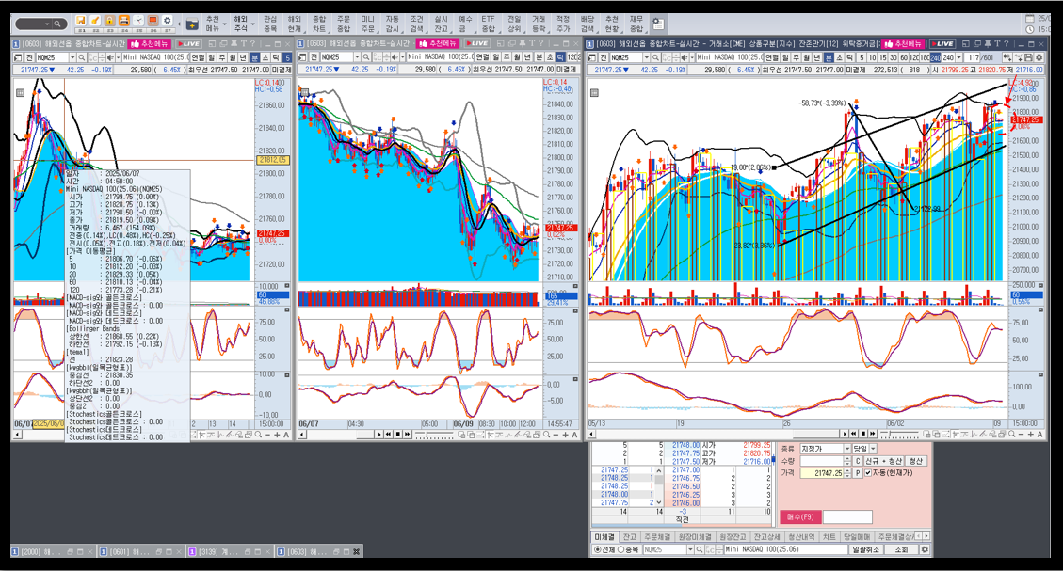Click the save-chart disk icon in right chart toolbar
The width and height of the screenshot is (1063, 571).
coord(1028,57)
